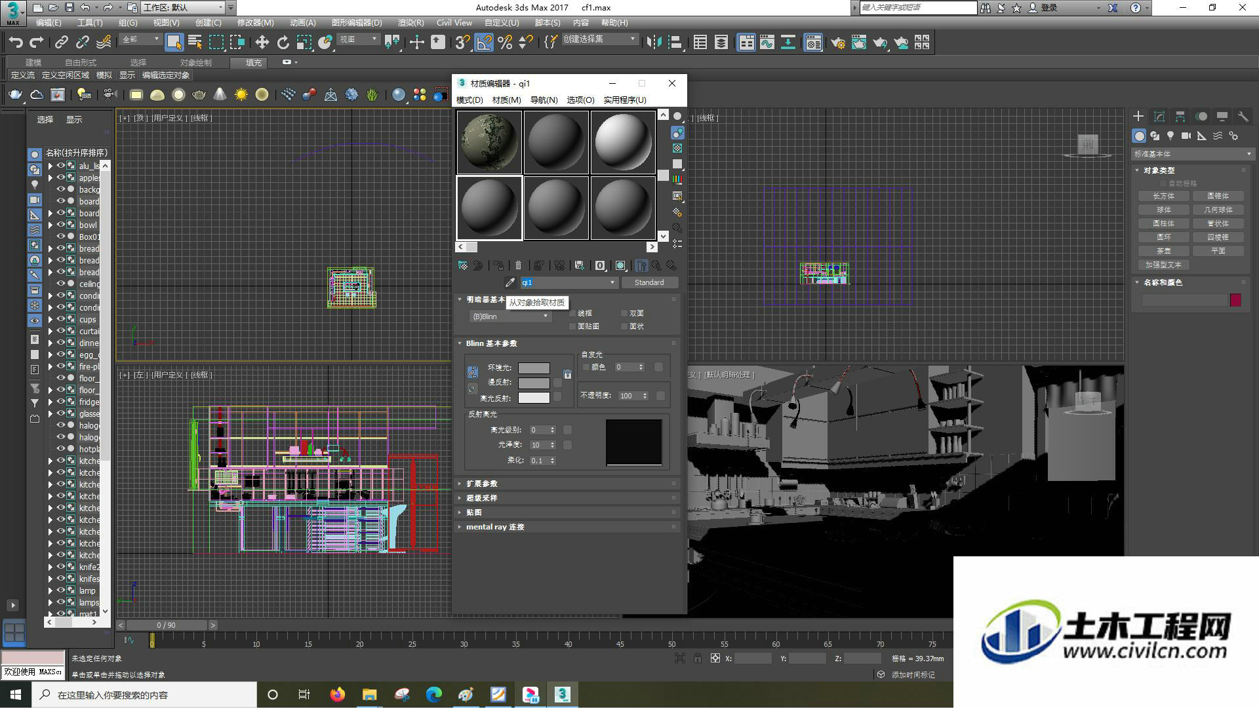The height and width of the screenshot is (709, 1259).
Task: Click the Standard material type button
Action: (x=649, y=282)
